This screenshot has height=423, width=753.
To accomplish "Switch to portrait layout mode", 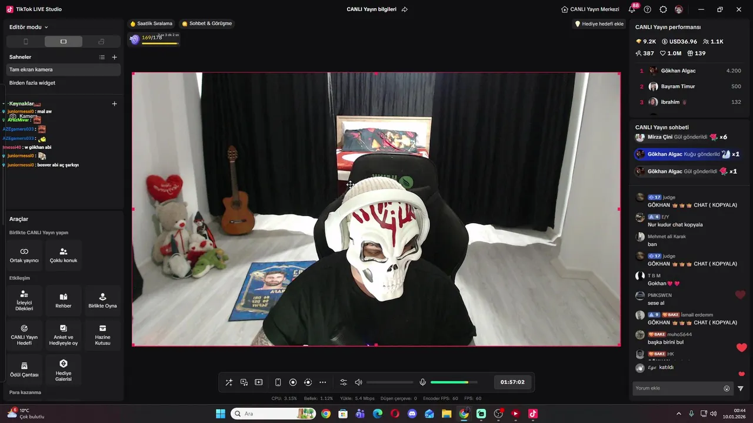I will coord(25,42).
